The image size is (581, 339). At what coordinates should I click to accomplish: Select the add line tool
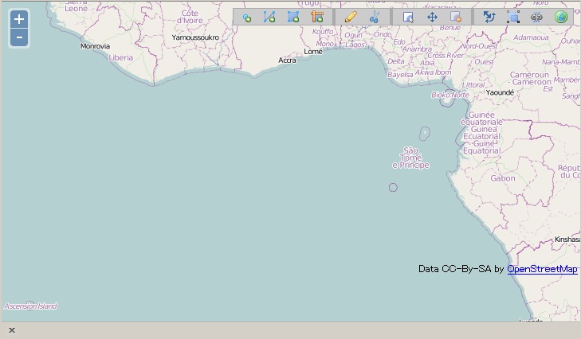click(269, 18)
